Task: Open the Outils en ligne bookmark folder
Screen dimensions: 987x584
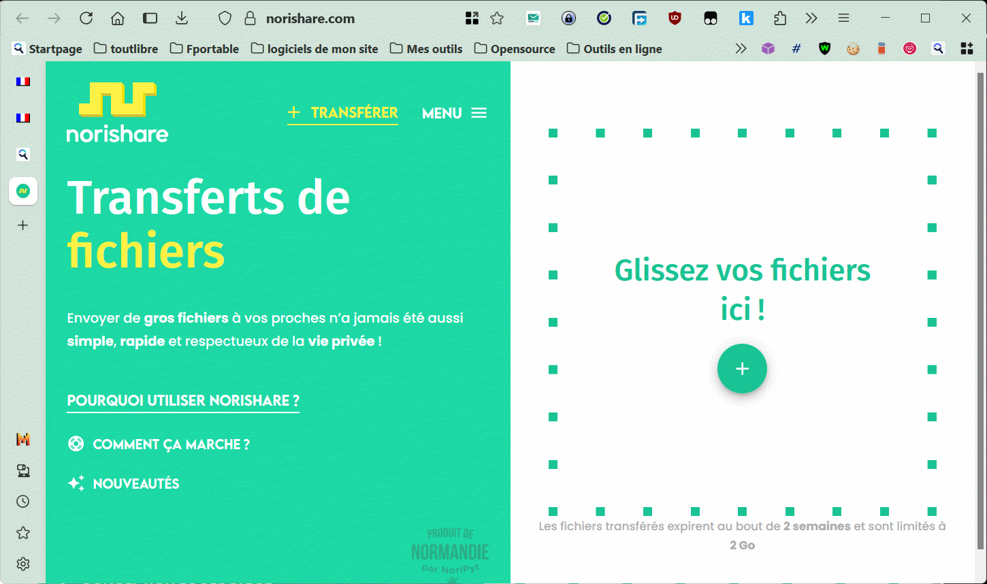Action: point(615,49)
